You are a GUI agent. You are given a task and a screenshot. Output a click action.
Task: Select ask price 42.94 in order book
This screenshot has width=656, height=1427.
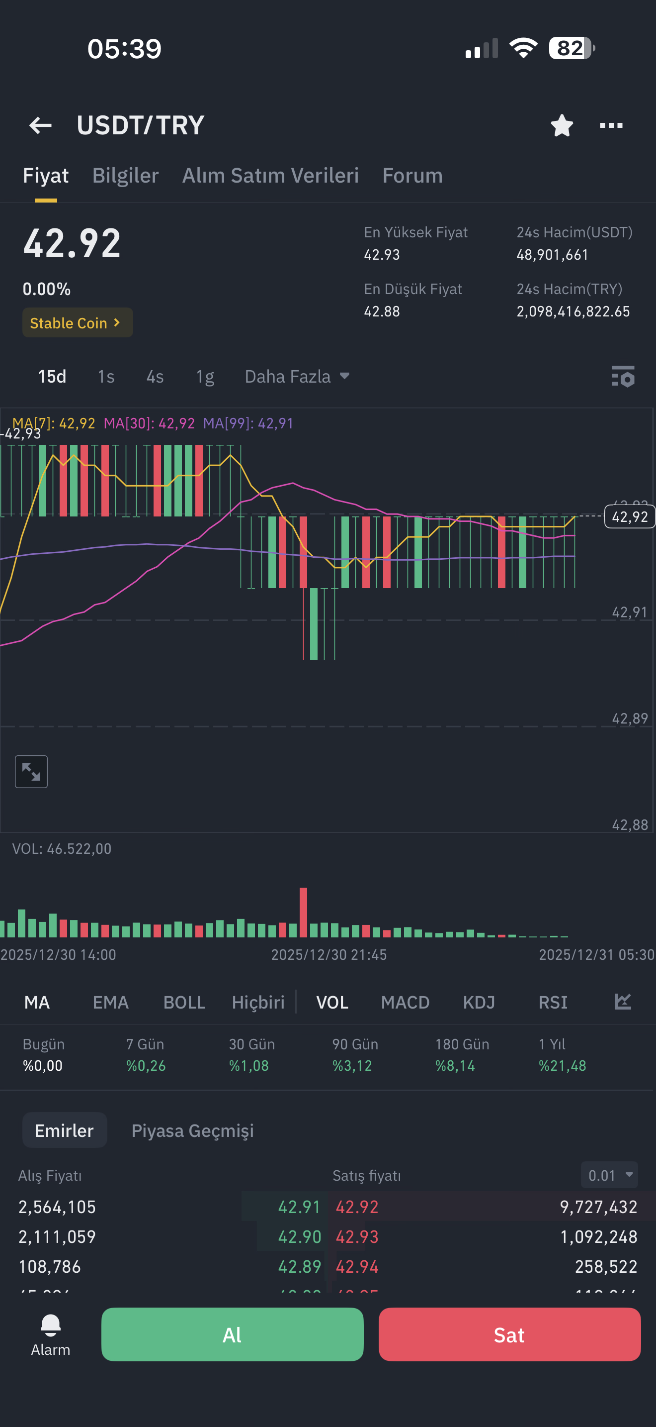[357, 1266]
